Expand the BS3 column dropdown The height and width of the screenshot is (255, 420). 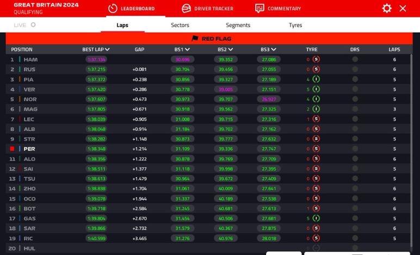pyautogui.click(x=273, y=49)
